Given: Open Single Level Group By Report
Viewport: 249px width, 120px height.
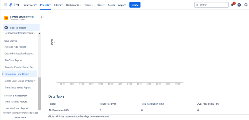Looking at the screenshot, I should coord(20,81).
